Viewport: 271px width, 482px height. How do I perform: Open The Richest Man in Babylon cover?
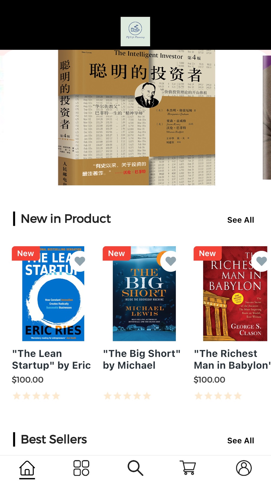click(x=235, y=294)
